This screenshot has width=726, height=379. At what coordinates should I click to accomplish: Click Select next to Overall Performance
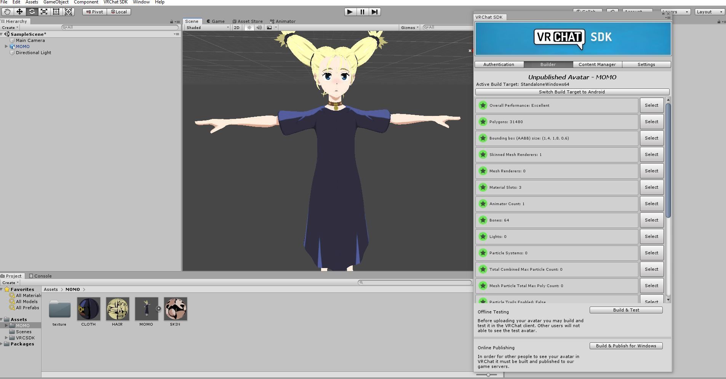click(x=652, y=105)
